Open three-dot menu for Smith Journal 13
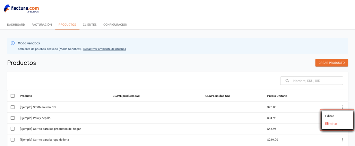The height and width of the screenshot is (146, 355). click(x=342, y=107)
